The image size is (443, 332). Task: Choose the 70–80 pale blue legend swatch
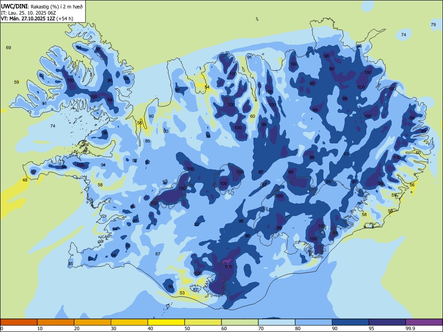(276, 322)
